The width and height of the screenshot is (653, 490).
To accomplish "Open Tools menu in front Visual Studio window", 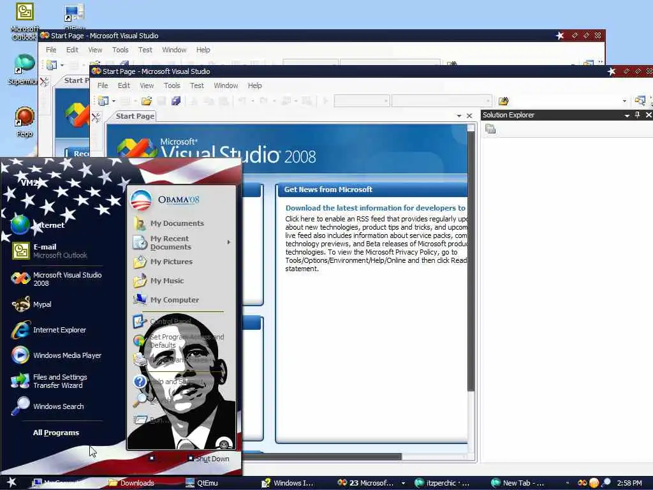I will (172, 85).
